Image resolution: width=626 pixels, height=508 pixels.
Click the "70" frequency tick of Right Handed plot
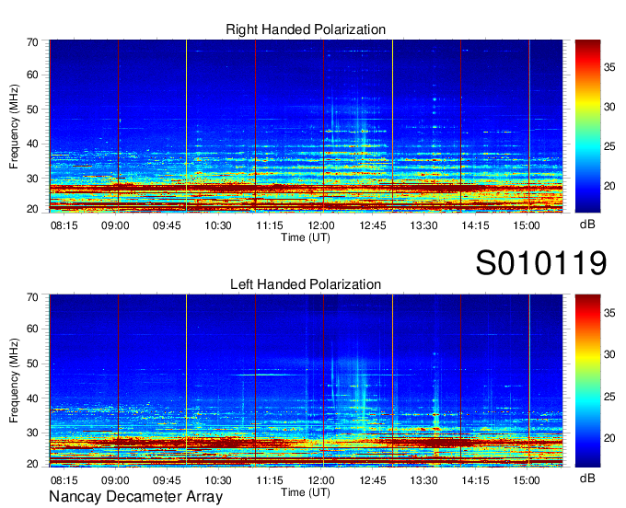tap(32, 42)
